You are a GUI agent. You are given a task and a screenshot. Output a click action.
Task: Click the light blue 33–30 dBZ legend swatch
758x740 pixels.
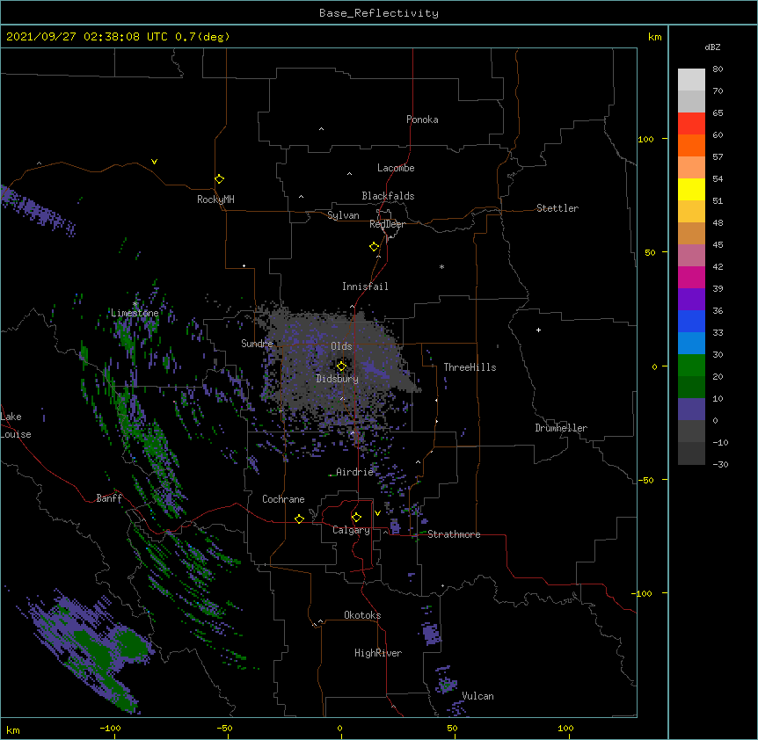click(691, 344)
